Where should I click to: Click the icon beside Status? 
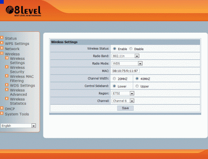click(x=2, y=38)
